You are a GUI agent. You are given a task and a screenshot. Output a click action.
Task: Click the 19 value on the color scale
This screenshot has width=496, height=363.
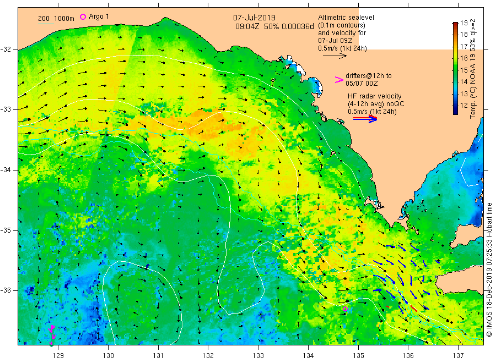tap(463, 23)
